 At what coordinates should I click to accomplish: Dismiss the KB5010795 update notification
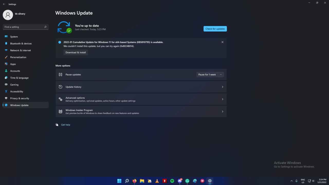pyautogui.click(x=223, y=42)
